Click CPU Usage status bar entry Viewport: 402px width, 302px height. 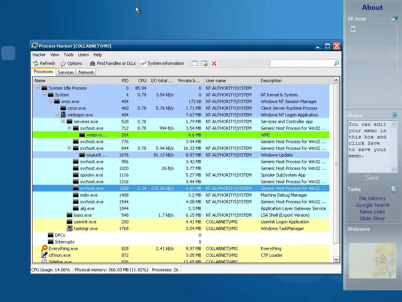coord(51,270)
